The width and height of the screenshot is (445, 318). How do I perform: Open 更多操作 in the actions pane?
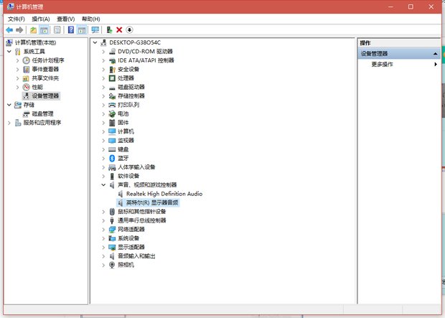382,65
